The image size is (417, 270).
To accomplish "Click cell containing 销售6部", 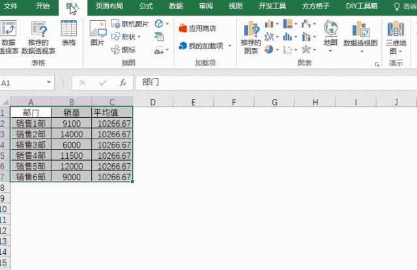I will (31, 177).
